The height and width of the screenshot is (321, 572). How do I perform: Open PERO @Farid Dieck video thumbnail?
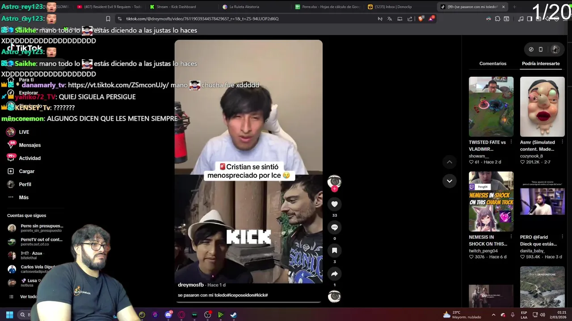pyautogui.click(x=542, y=202)
